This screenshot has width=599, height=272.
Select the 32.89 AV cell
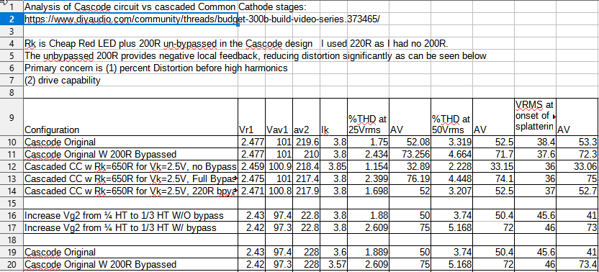(x=410, y=166)
